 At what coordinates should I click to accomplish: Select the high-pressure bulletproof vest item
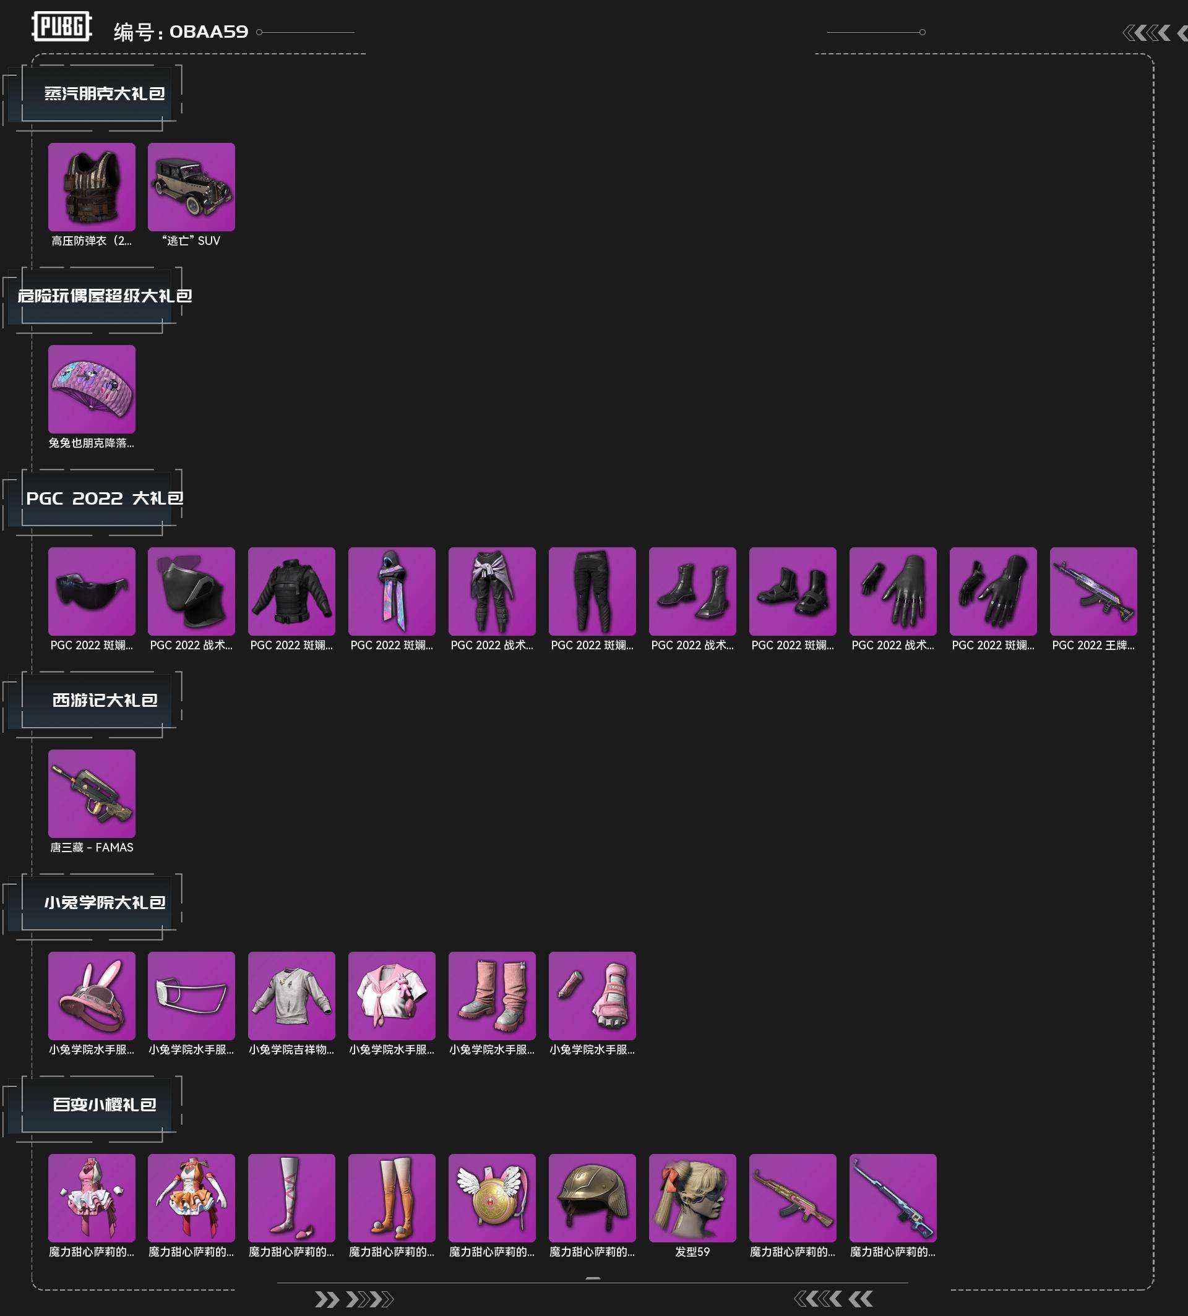click(92, 187)
